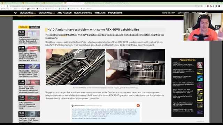Open 08:13 AMD claims Radeon RX 6700 story
Image resolution: width=223 pixels, height=125 pixels.
pos(29,54)
